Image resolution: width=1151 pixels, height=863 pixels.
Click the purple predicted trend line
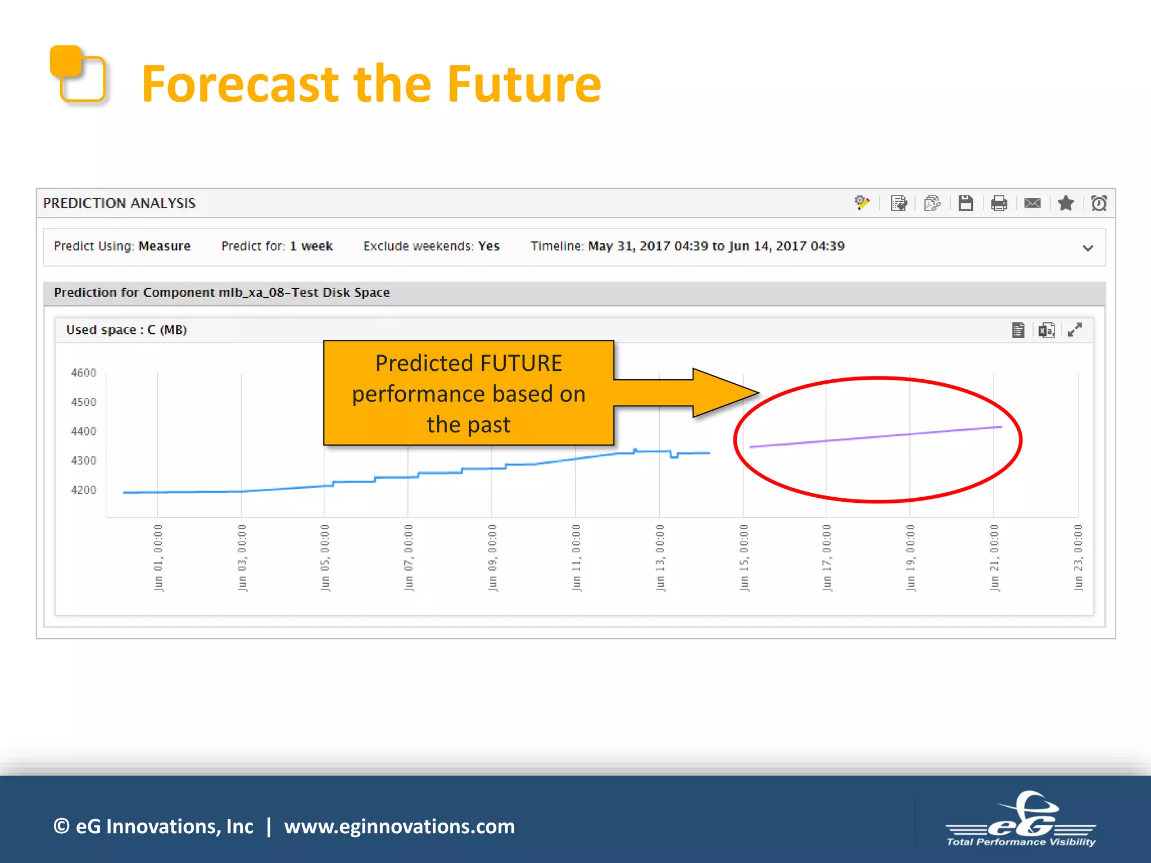tap(876, 437)
